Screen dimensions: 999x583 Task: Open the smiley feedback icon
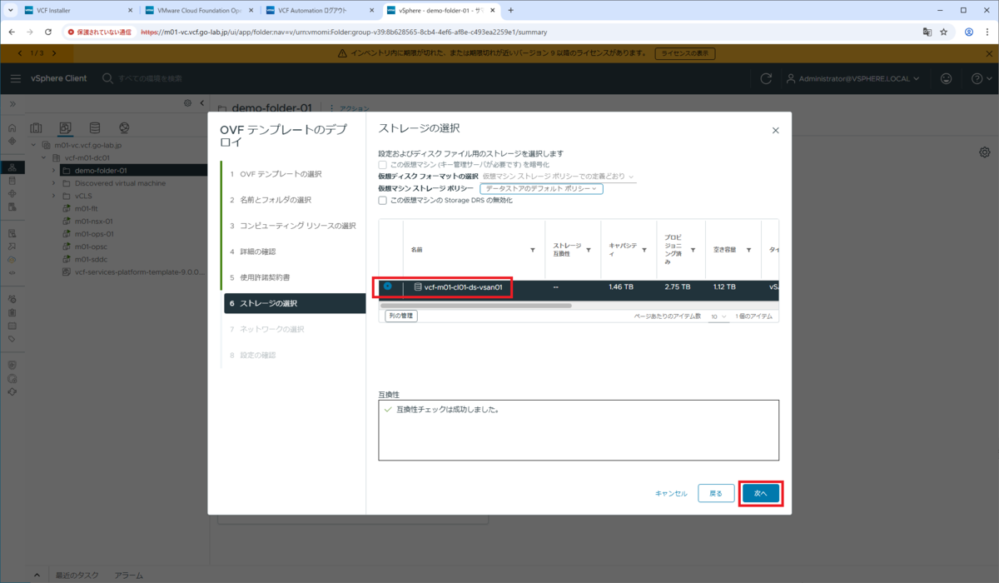point(946,78)
